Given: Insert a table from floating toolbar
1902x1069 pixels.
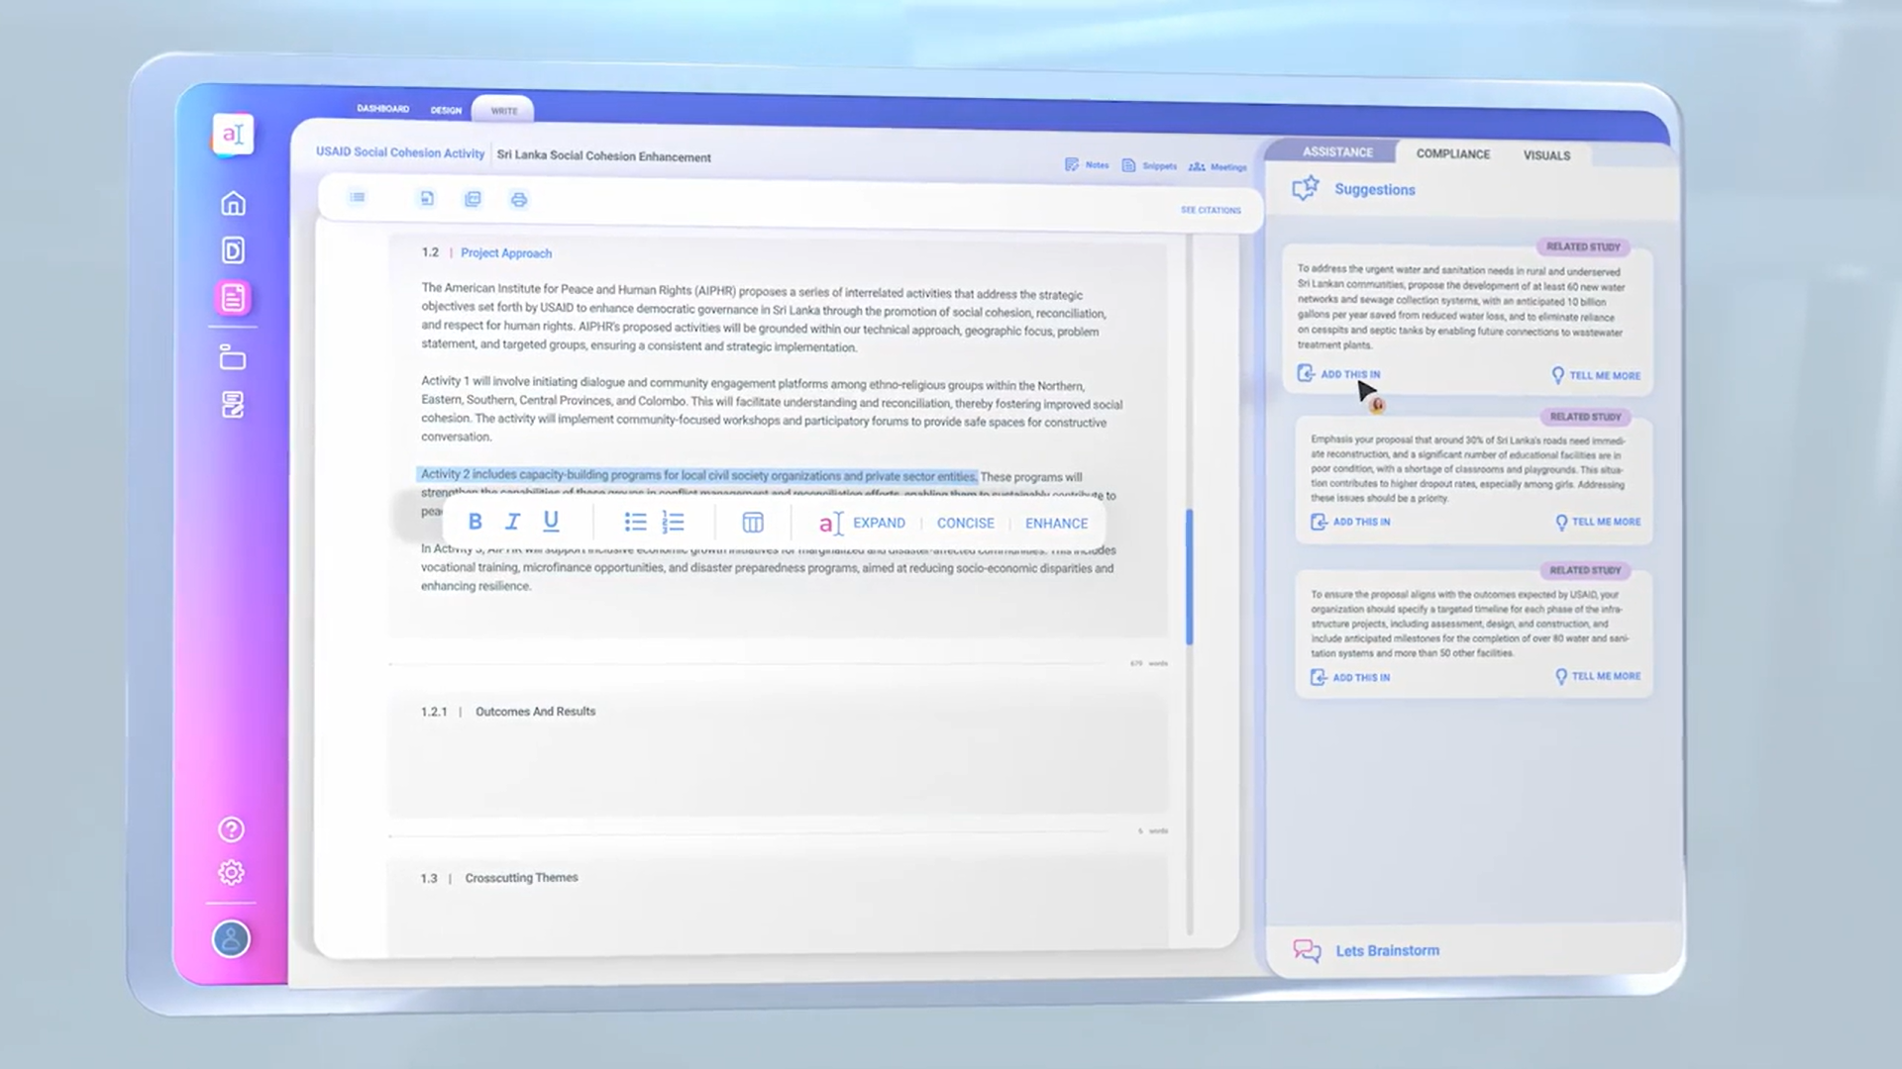Looking at the screenshot, I should (753, 522).
